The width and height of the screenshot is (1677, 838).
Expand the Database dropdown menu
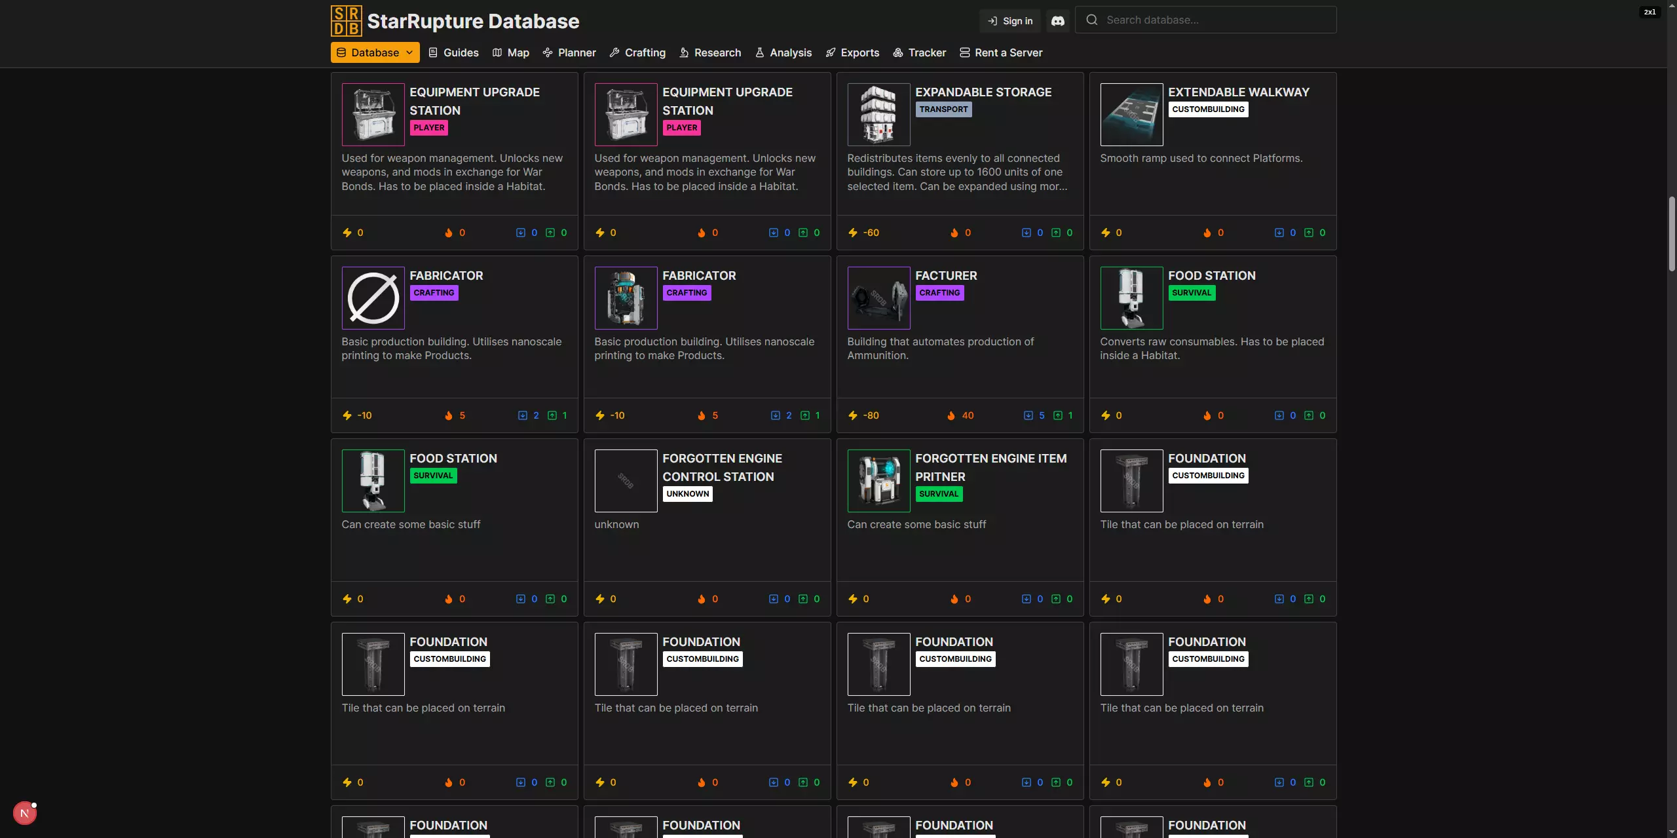375,52
